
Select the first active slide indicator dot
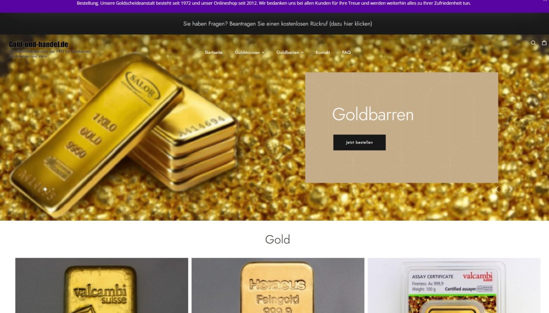click(x=45, y=189)
